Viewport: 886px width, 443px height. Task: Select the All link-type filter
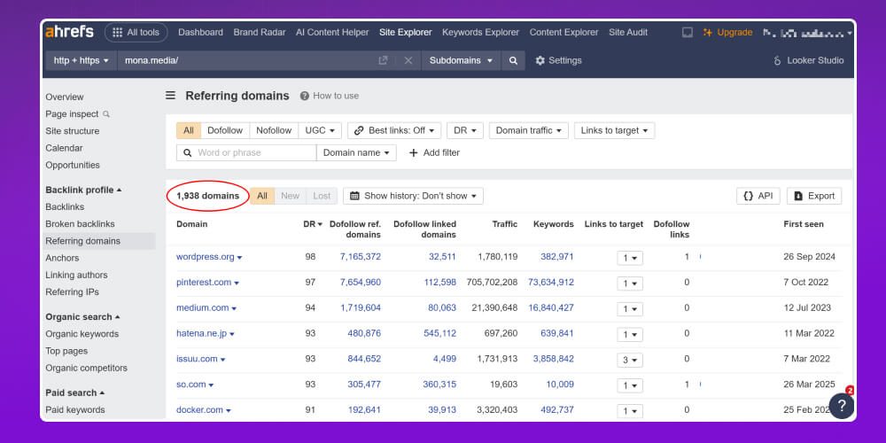[x=189, y=130]
